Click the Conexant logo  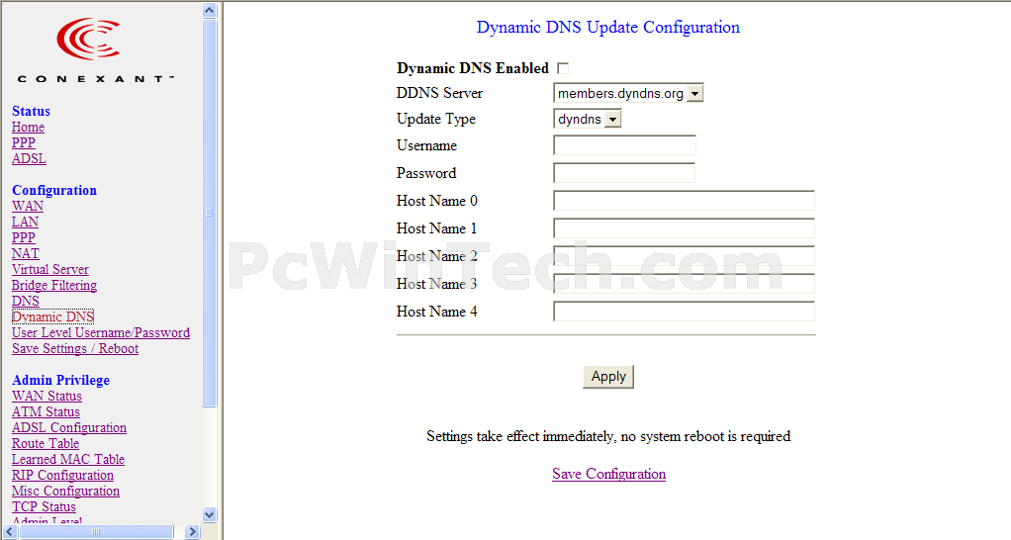(95, 49)
